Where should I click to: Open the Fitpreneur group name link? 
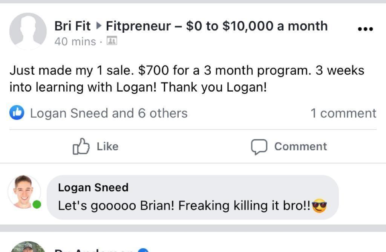coord(217,26)
